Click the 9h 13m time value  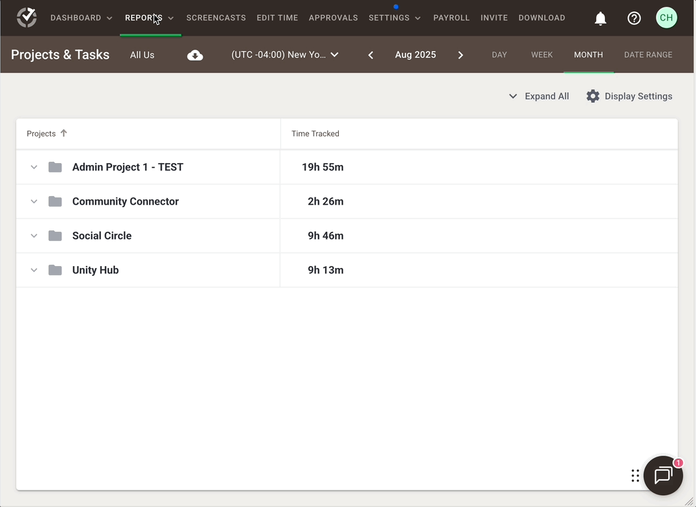point(326,270)
